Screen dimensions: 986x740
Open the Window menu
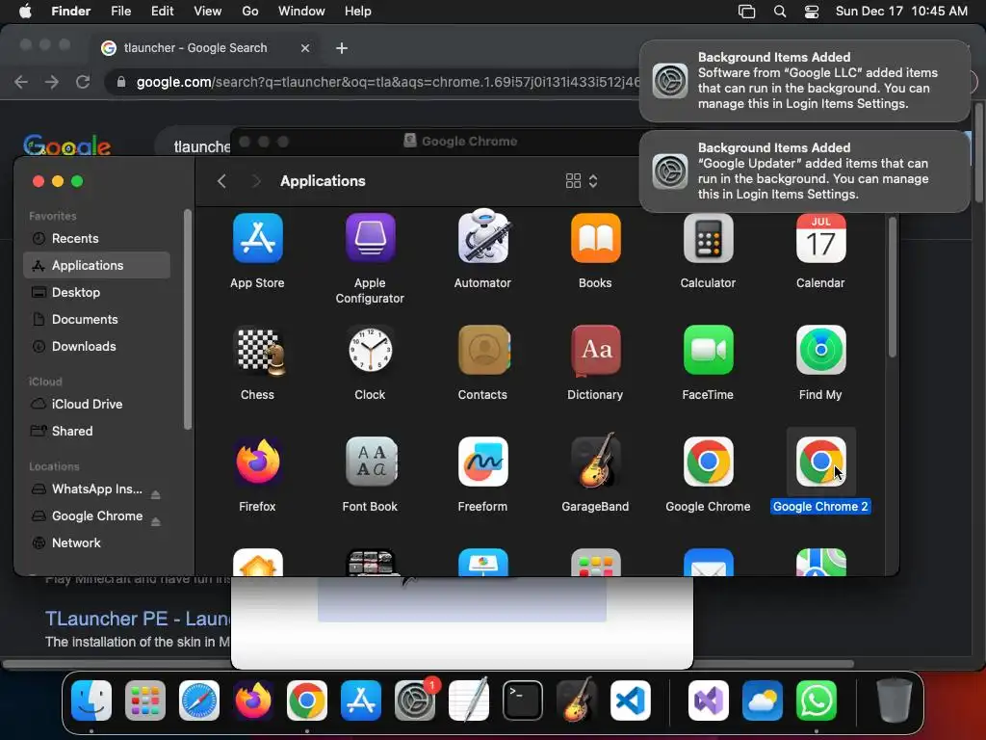[301, 12]
